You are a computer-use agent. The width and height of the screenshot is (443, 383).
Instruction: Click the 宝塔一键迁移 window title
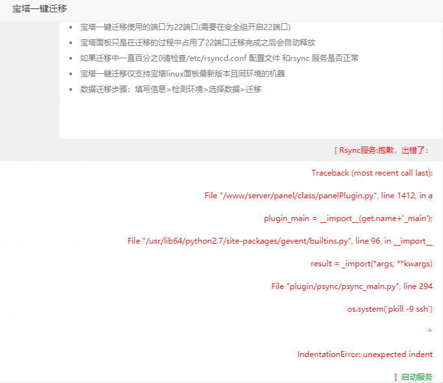tap(40, 9)
